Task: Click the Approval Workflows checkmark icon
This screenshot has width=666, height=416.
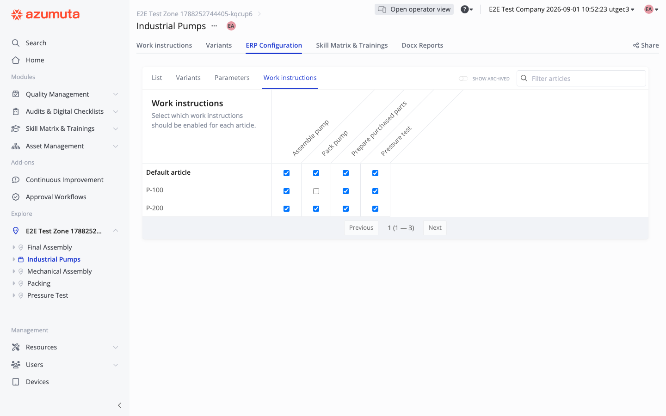Action: point(16,197)
